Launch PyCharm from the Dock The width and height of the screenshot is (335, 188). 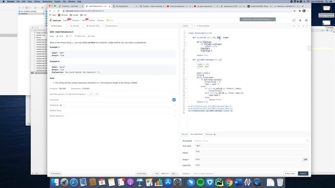tap(219, 182)
